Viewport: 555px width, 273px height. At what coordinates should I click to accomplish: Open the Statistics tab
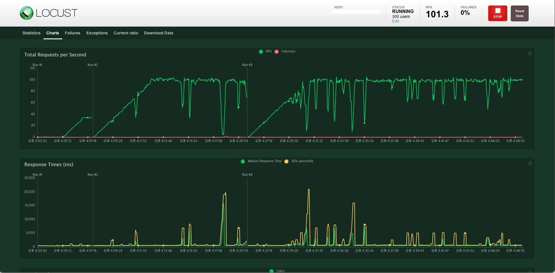click(x=32, y=33)
